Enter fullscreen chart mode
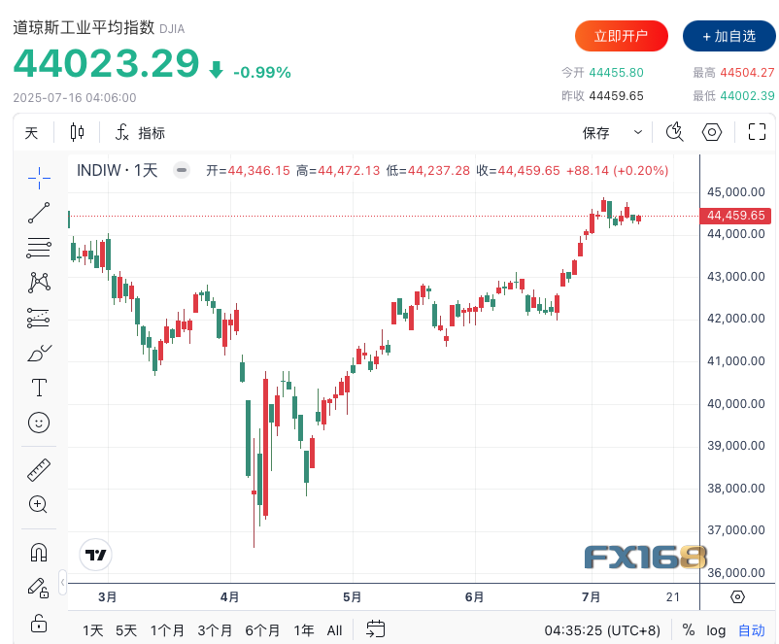779x644 pixels. click(x=757, y=132)
